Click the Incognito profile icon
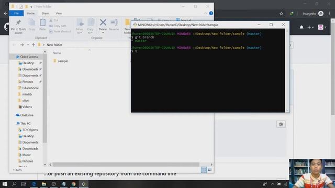The height and width of the screenshot is (188, 335). click(x=321, y=14)
